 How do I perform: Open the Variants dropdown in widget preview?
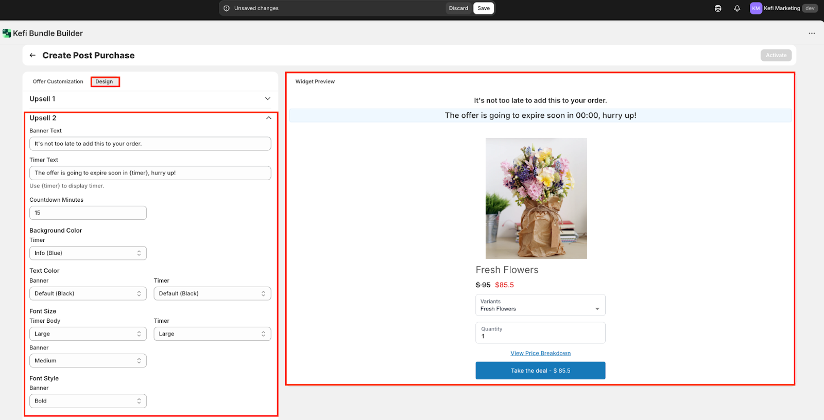coord(540,305)
